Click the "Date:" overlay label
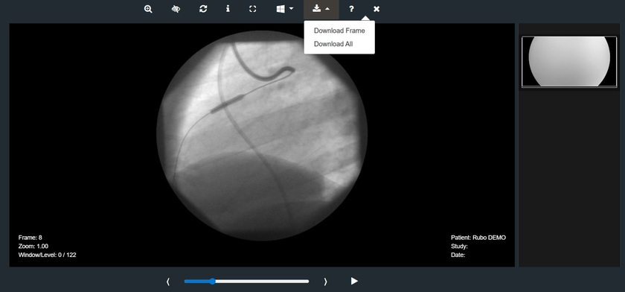 pyautogui.click(x=458, y=255)
